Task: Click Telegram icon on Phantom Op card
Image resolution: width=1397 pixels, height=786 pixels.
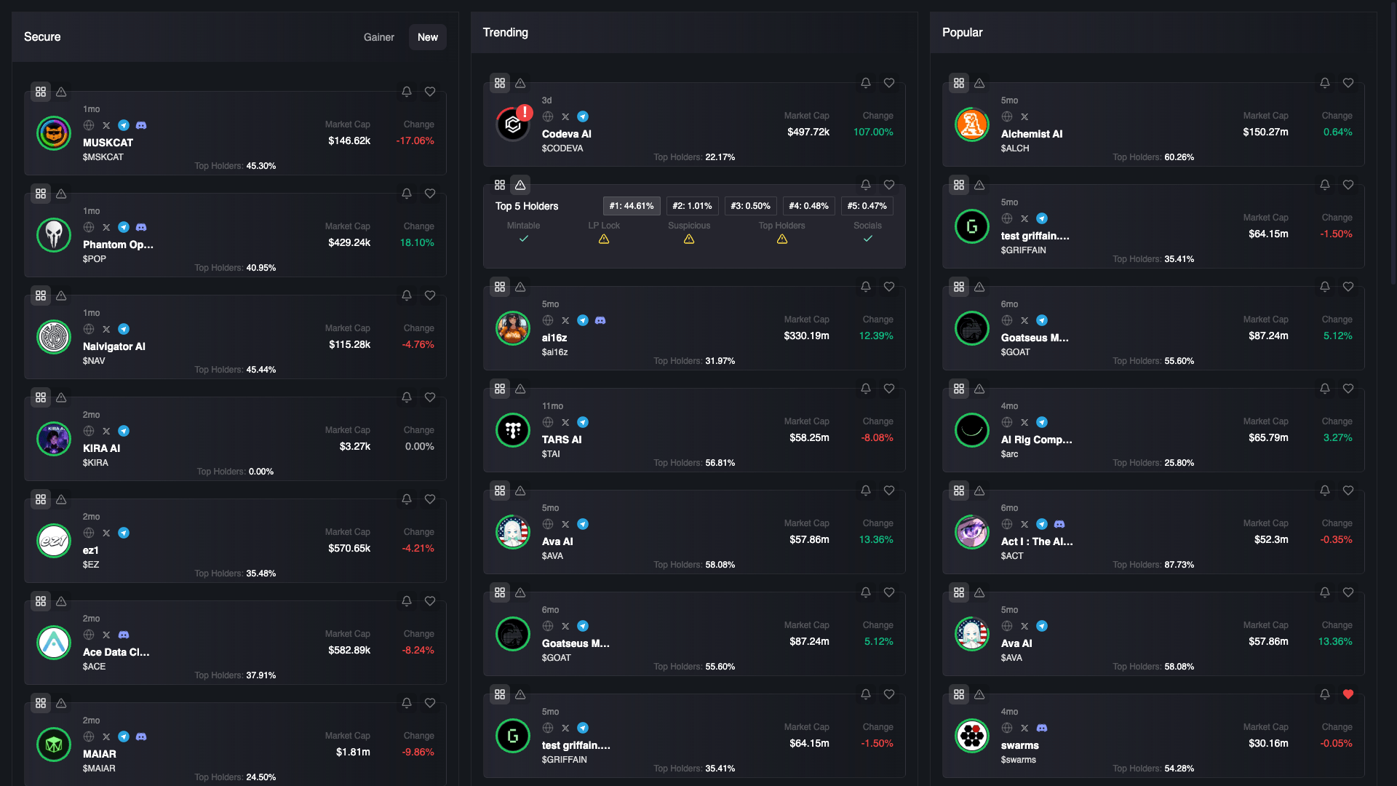Action: point(124,227)
